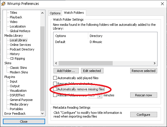Click Edit selected button
Image resolution: width=167 pixels, height=127 pixels.
(x=92, y=71)
